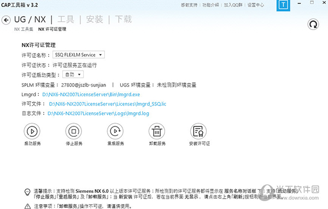The height and width of the screenshot is (209, 328).
Task: Click 感谢支持 in the top bar
Action: (189, 5)
